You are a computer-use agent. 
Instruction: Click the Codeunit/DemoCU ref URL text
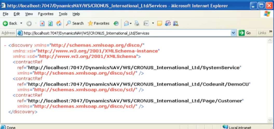click(x=139, y=84)
